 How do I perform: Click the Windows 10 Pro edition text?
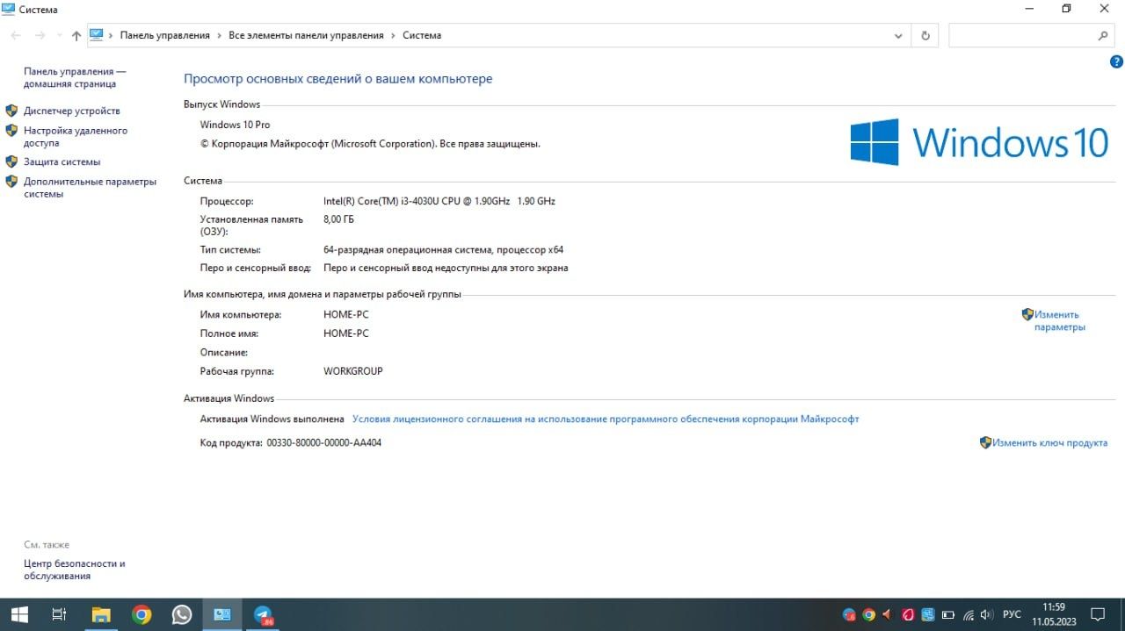point(235,125)
